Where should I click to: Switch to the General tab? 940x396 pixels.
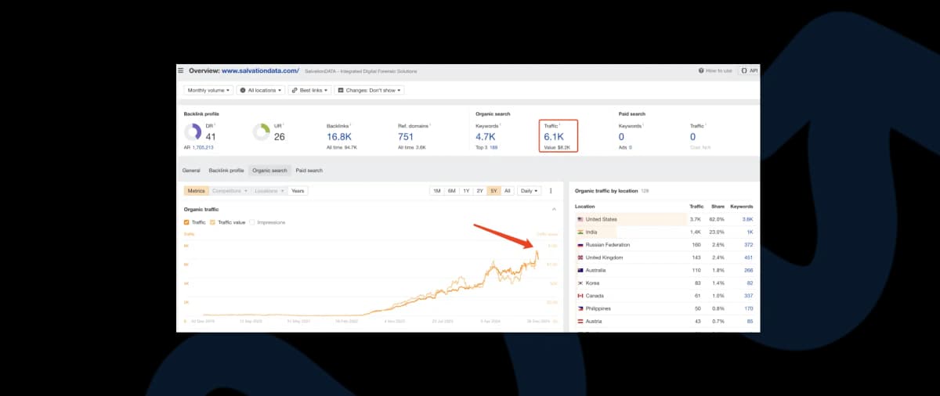(x=191, y=170)
